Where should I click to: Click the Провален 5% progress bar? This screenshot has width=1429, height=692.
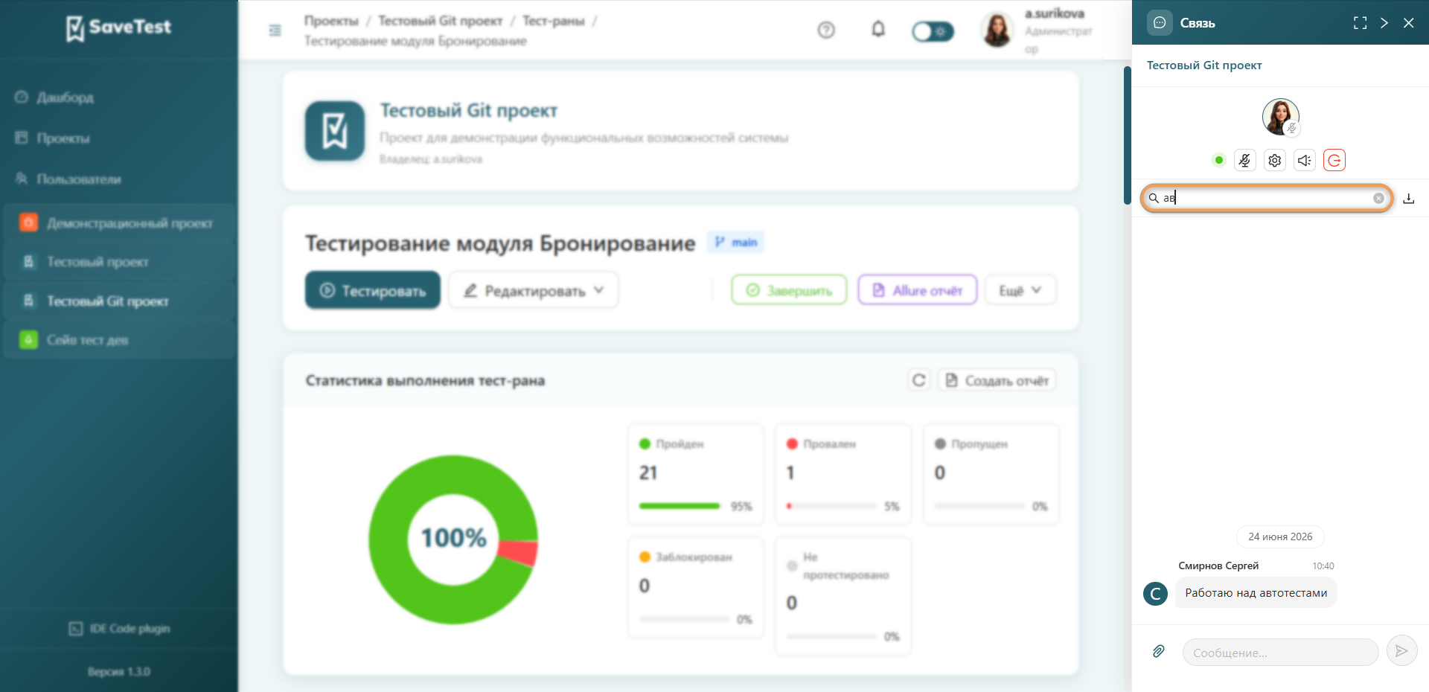[x=831, y=506]
